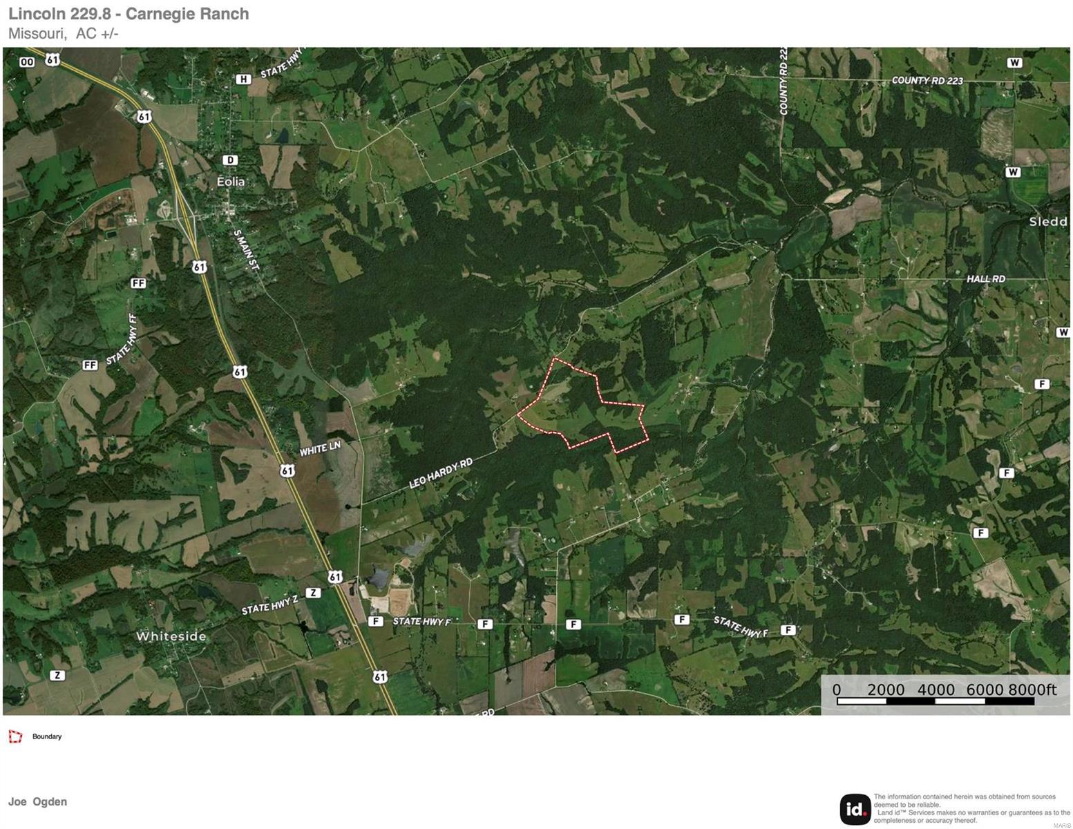Screen dimensions: 1073x829
Task: Click the Eolia town label
Action: click(231, 182)
